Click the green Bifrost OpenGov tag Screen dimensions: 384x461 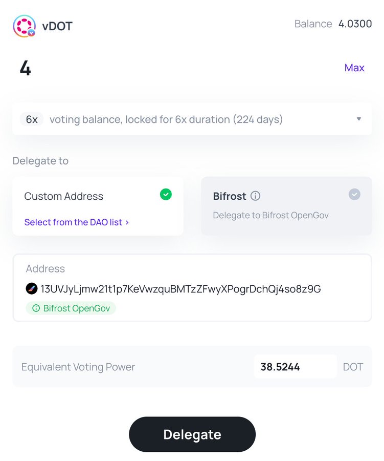coord(71,308)
